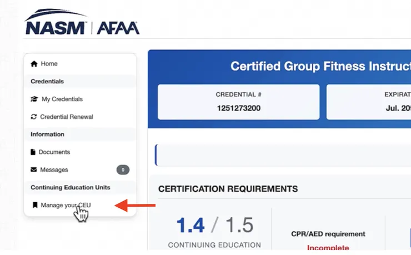Screen dimensions: 411x255
Task: Click the Certified Group Fitness Instructor heading
Action: pos(320,67)
